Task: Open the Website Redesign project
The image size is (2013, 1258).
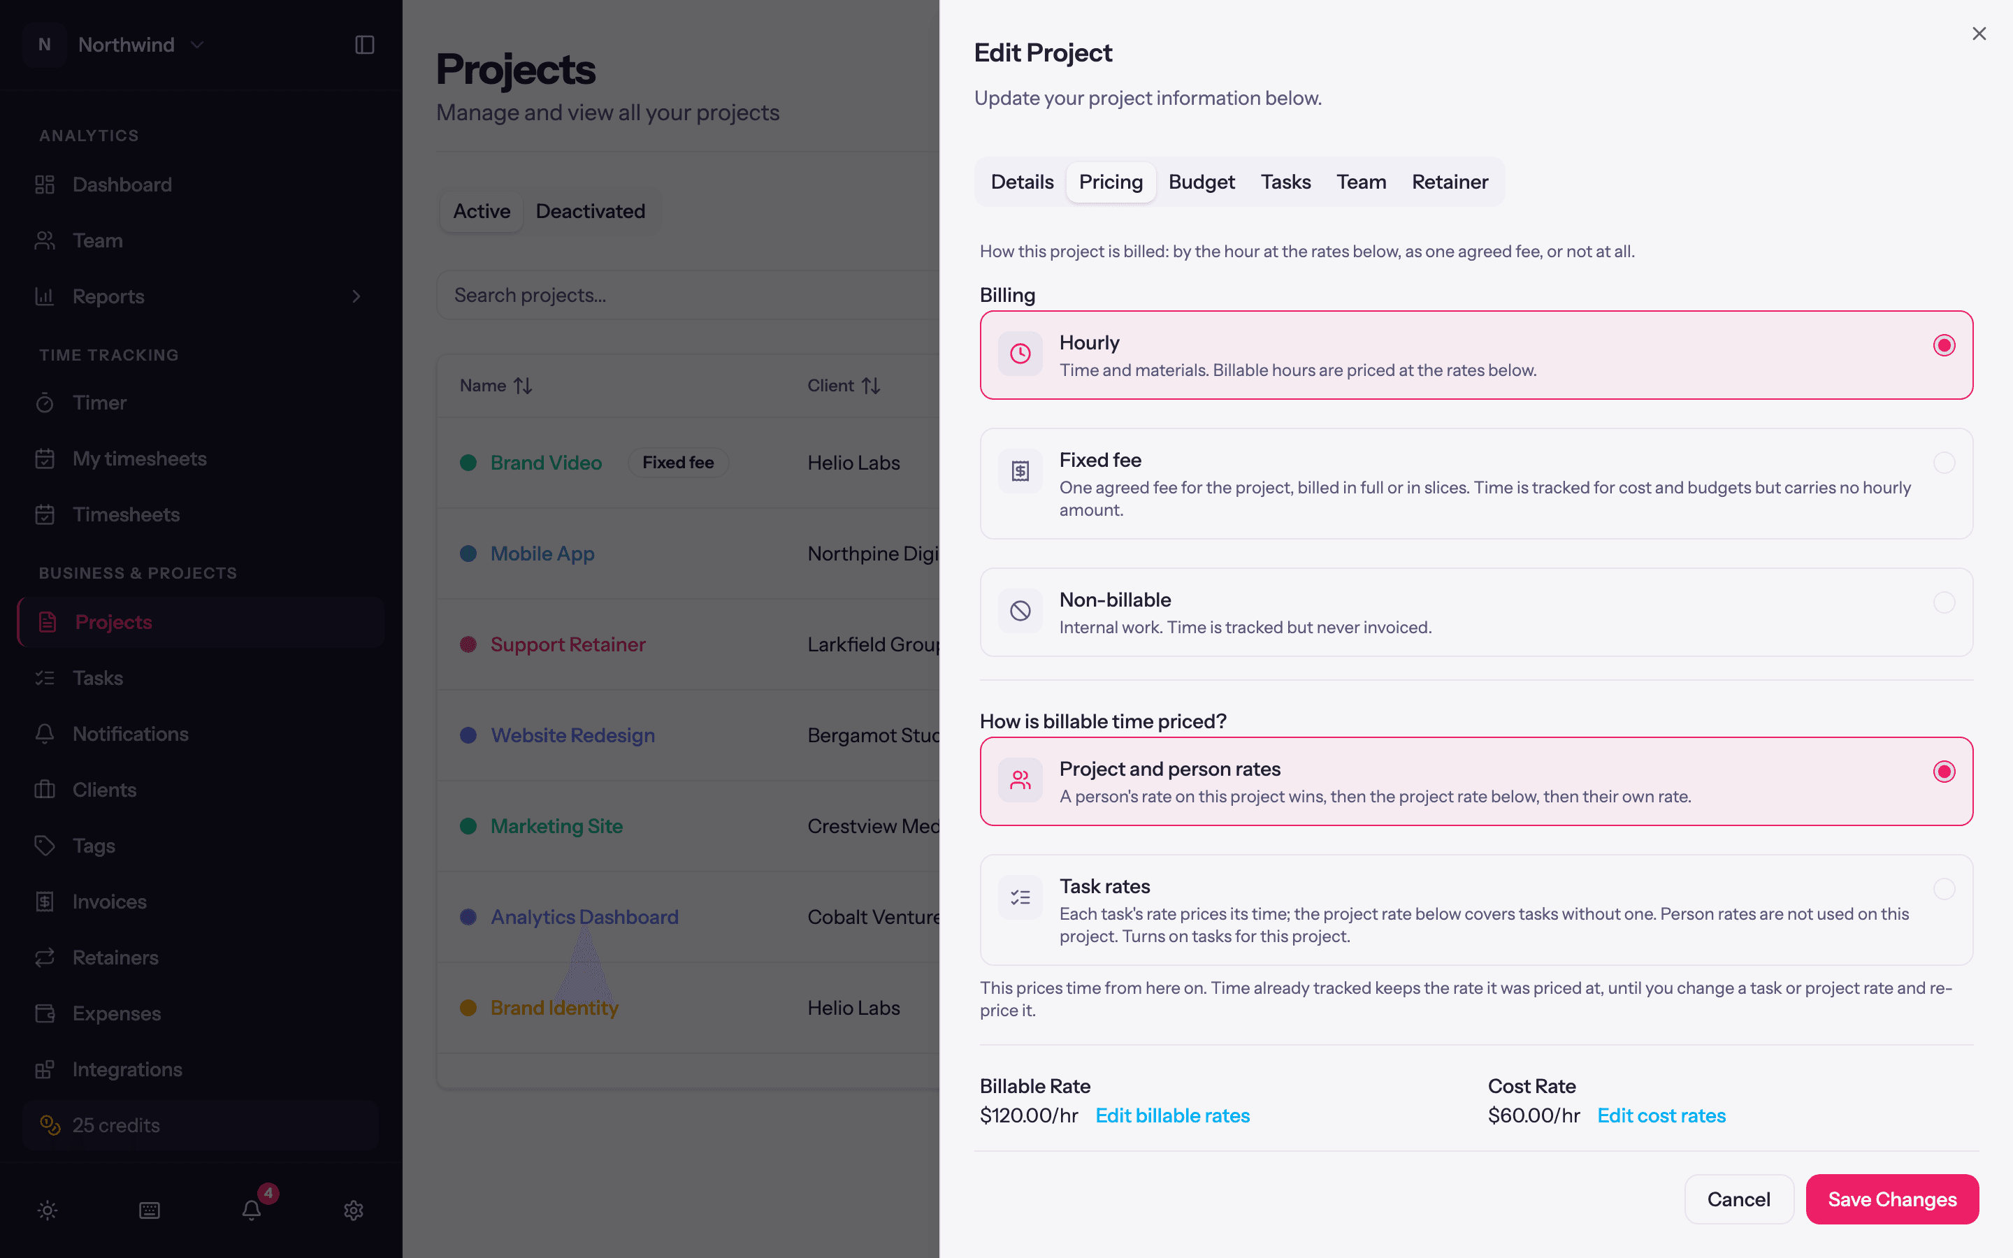Action: (572, 735)
